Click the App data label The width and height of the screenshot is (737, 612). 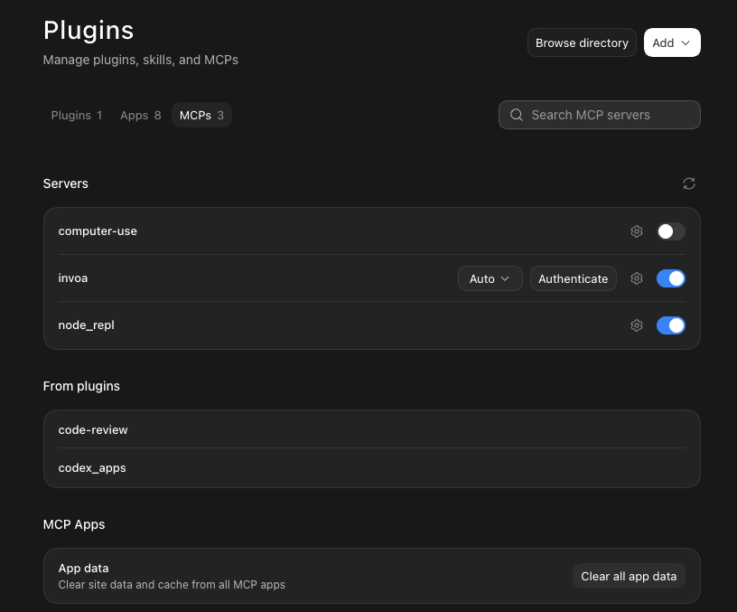point(83,569)
